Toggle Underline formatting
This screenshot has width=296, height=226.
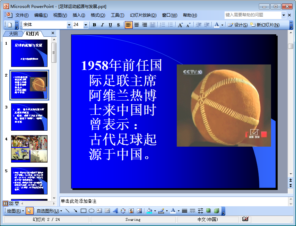[x=110, y=25]
